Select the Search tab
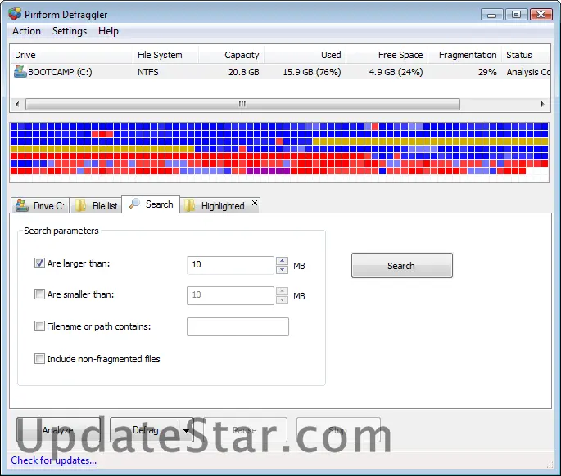Image resolution: width=561 pixels, height=476 pixels. tap(151, 204)
